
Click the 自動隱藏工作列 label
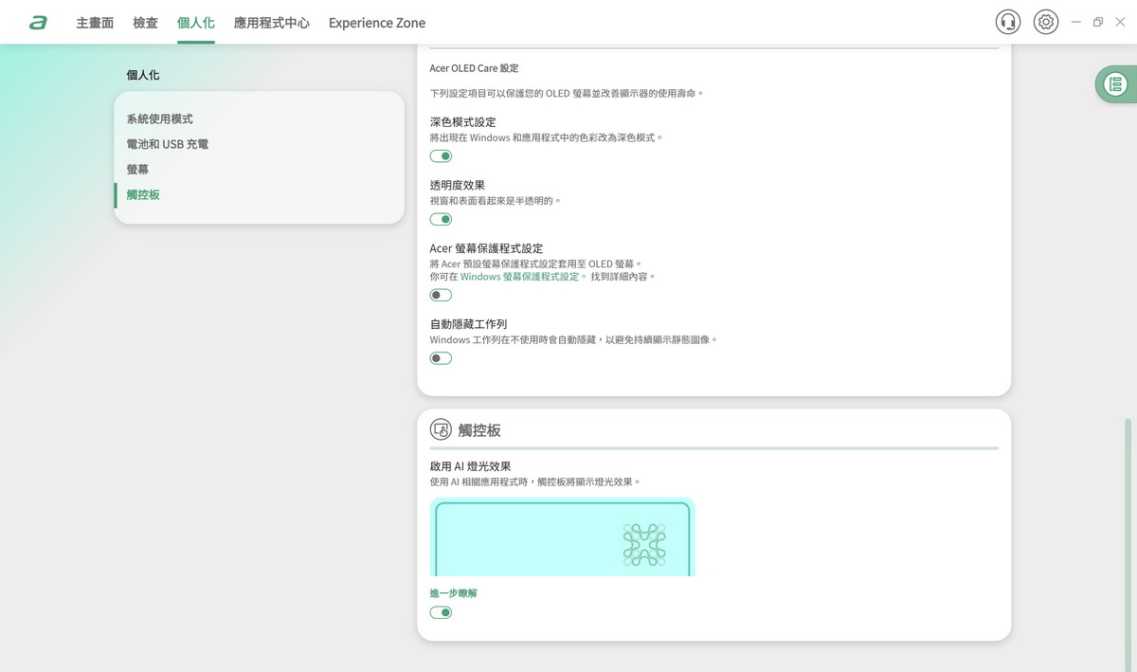click(x=468, y=324)
